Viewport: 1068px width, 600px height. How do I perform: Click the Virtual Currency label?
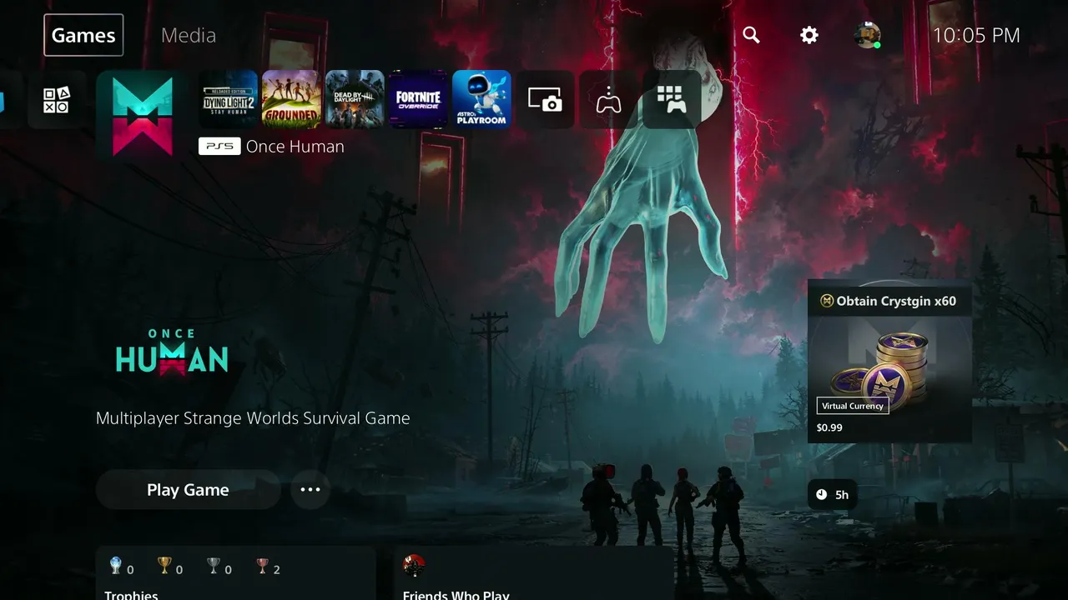(853, 406)
